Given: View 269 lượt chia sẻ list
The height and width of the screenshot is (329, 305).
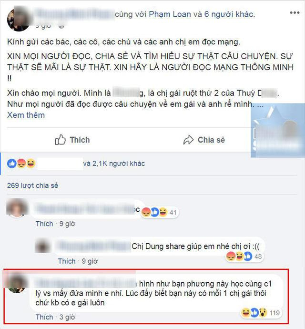Looking at the screenshot, I should (x=32, y=185).
